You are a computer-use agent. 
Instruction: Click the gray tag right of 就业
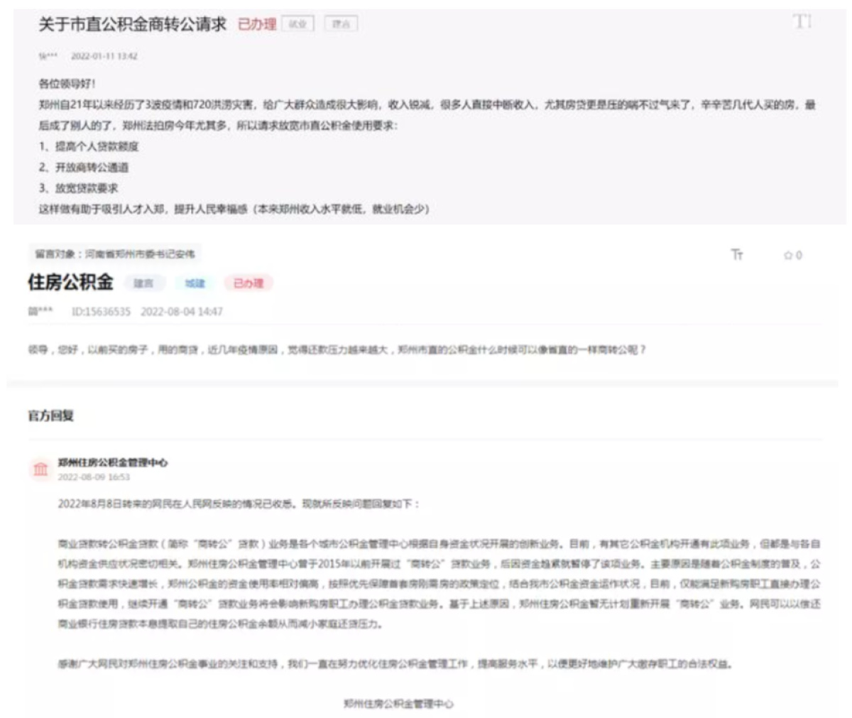click(x=342, y=24)
